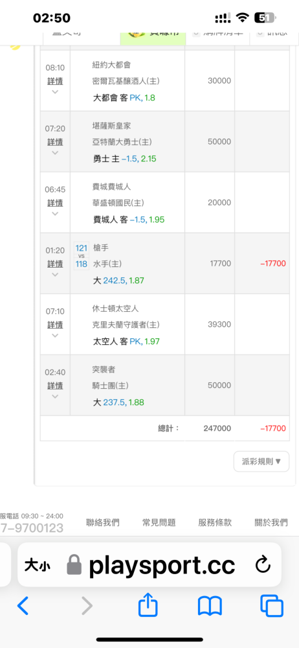This screenshot has width=299, height=648.
Task: Open Safari share sheet icon
Action: coord(148,605)
